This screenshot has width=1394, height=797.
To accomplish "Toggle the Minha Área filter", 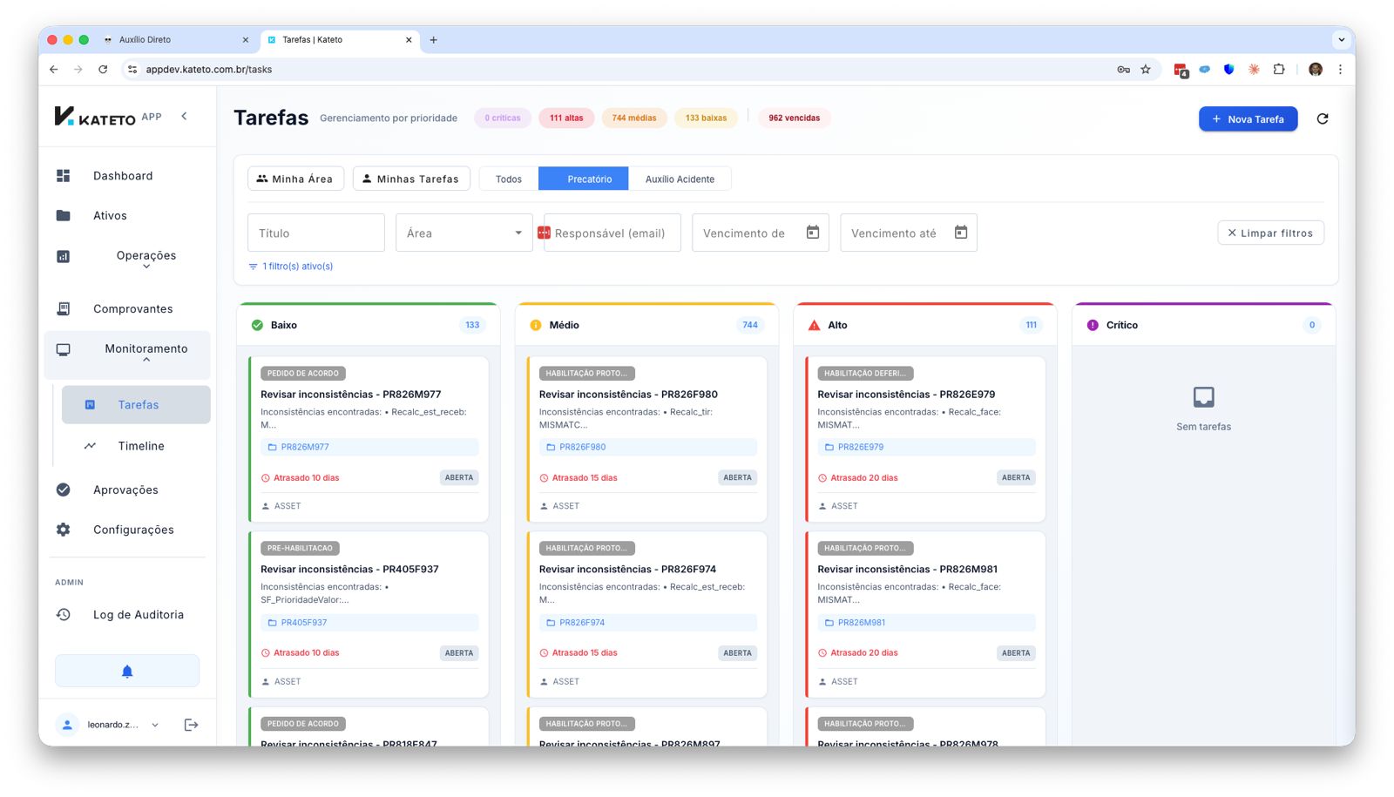I will [295, 179].
